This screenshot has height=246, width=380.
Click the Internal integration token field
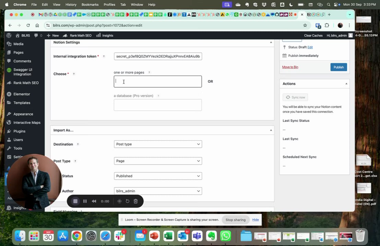coord(158,56)
